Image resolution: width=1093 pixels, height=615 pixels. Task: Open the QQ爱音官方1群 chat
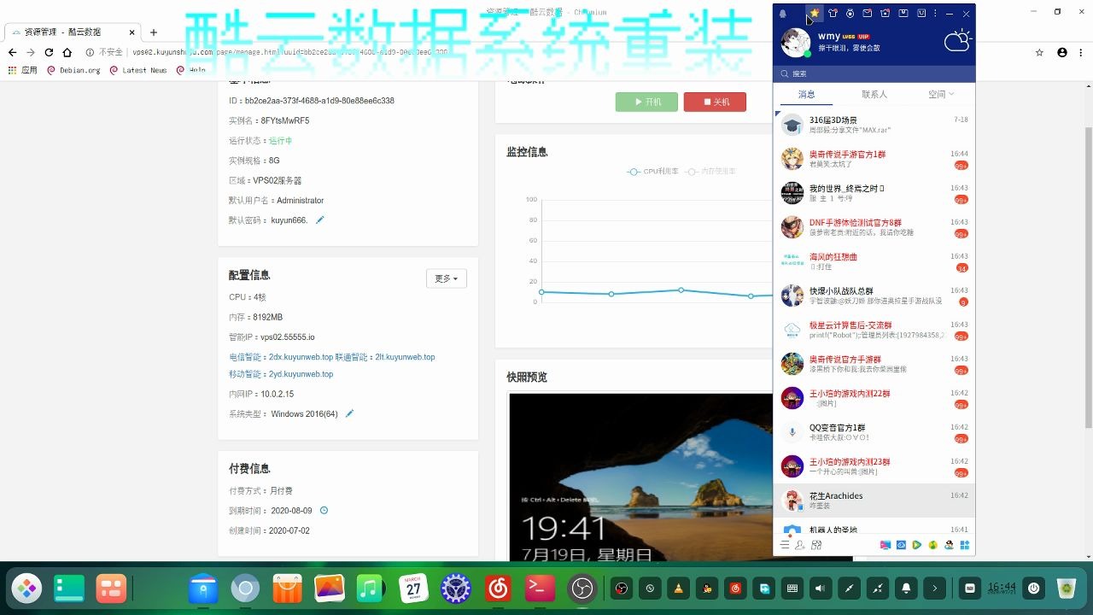(x=874, y=432)
